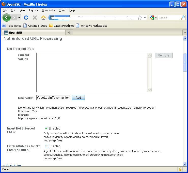The image size is (188, 173).
Task: Click the Google search engine icon
Action: (x=152, y=18)
